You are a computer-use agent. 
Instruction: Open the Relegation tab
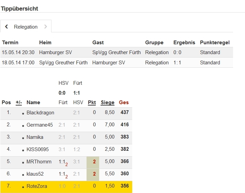pyautogui.click(x=26, y=27)
